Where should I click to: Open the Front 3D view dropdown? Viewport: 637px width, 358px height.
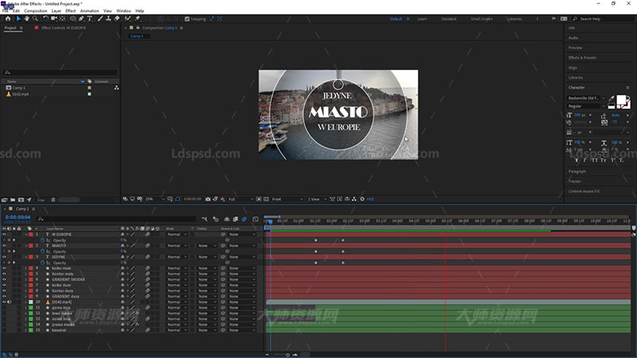pos(287,200)
